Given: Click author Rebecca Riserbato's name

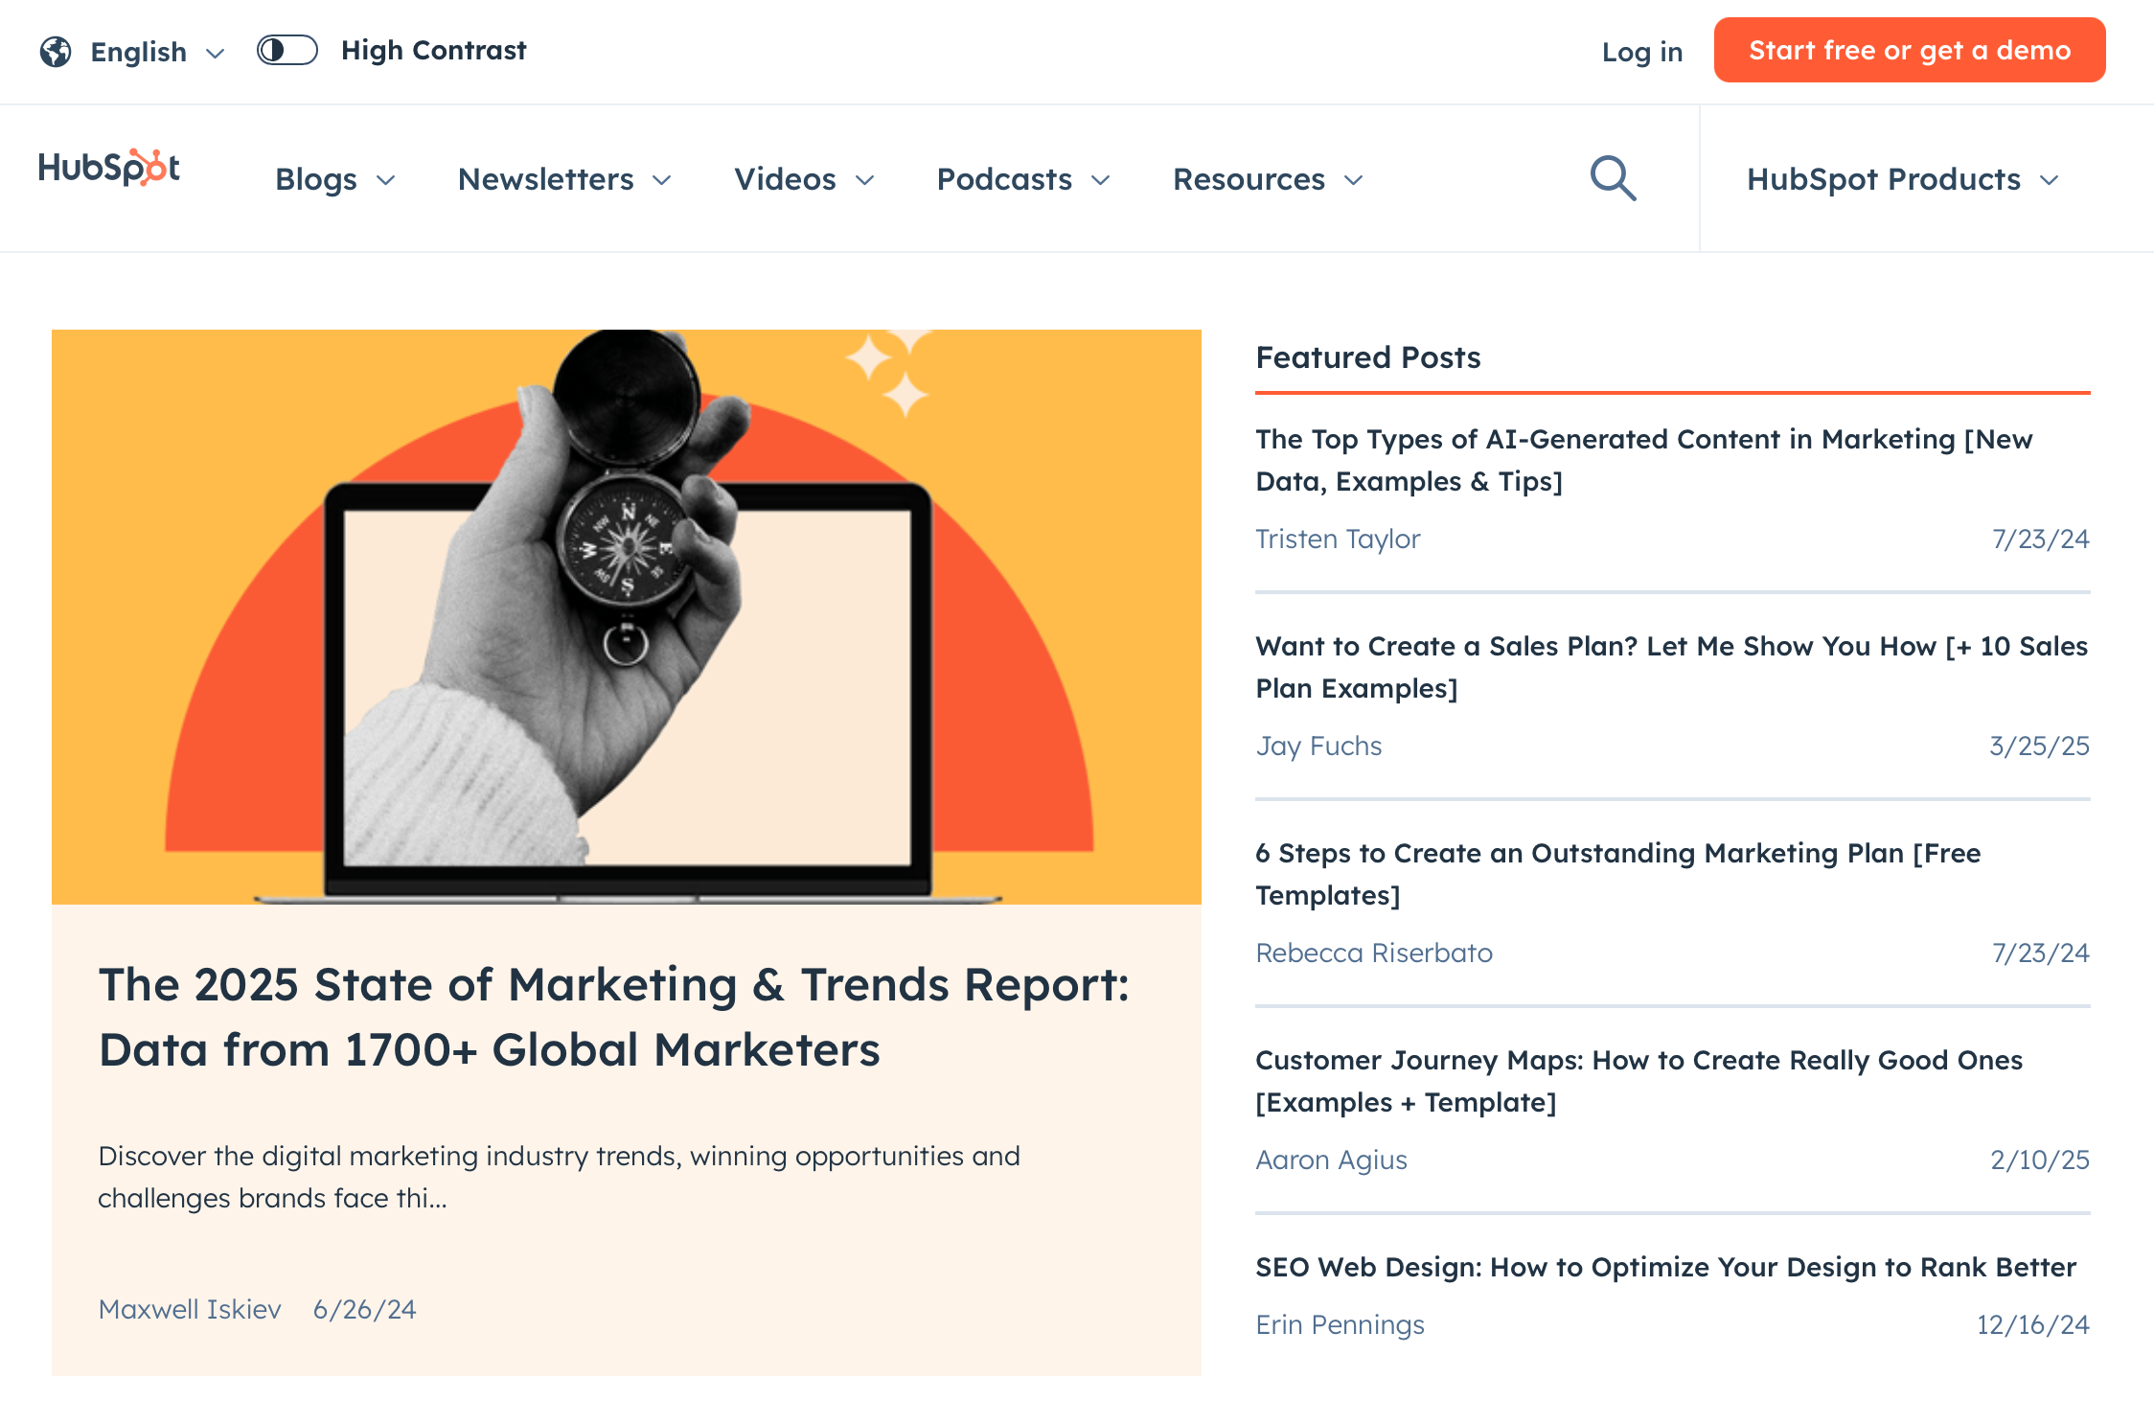Looking at the screenshot, I should pos(1373,953).
